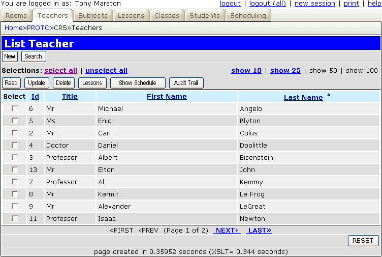Click the New button

(x=10, y=56)
